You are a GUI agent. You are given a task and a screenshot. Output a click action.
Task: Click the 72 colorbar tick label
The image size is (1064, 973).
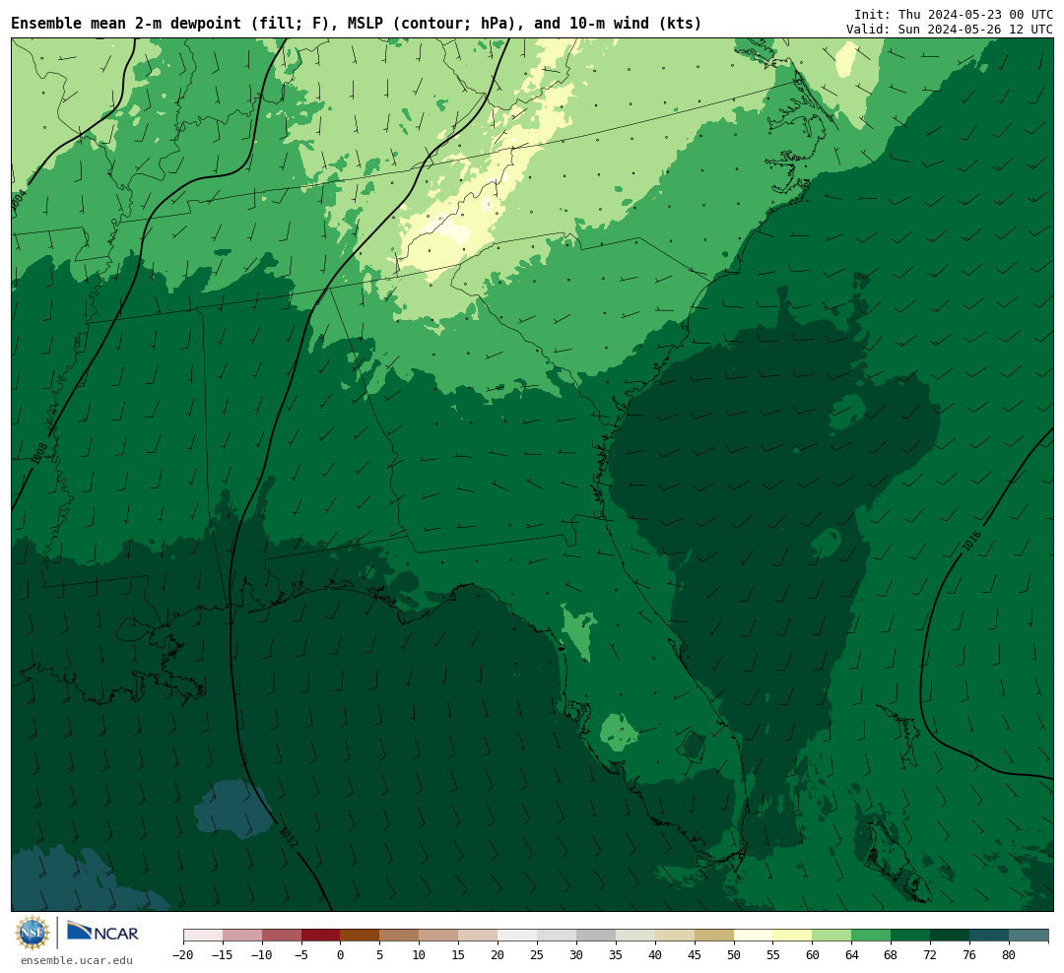[930, 955]
